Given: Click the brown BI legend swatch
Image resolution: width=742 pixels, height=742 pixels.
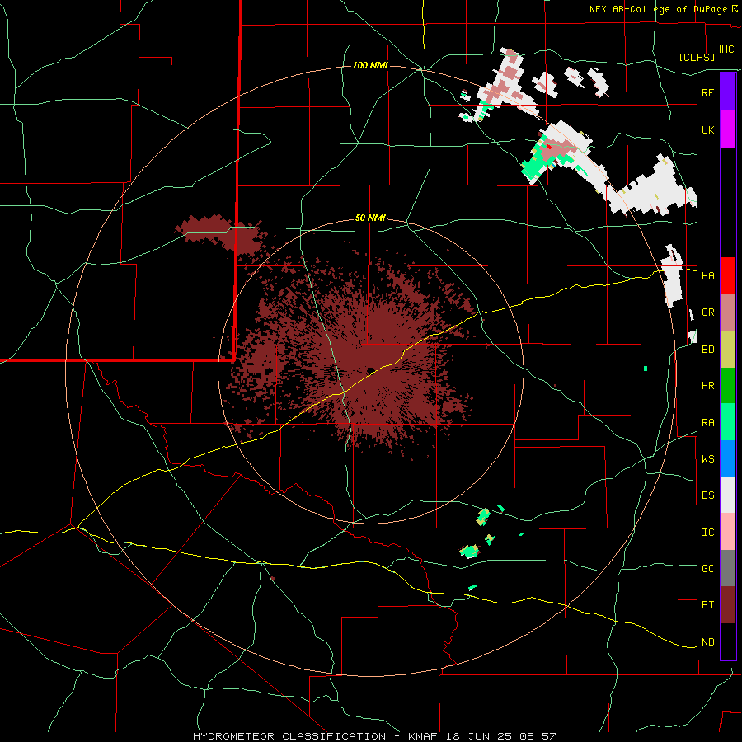Looking at the screenshot, I should [728, 605].
